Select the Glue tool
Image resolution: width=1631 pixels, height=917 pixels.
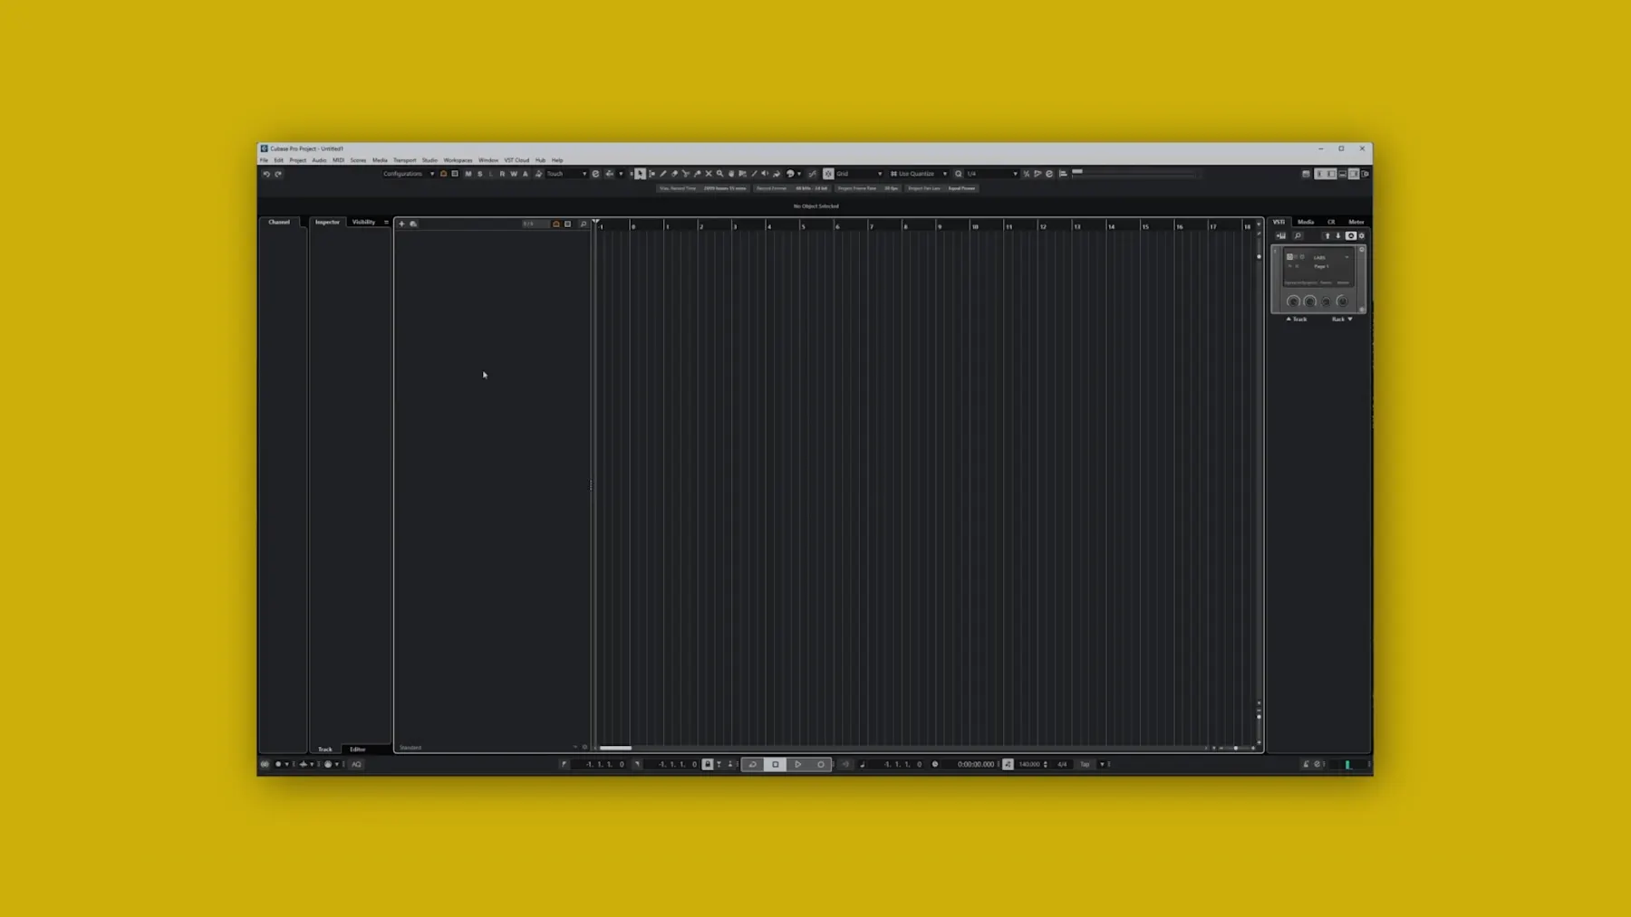(x=697, y=174)
